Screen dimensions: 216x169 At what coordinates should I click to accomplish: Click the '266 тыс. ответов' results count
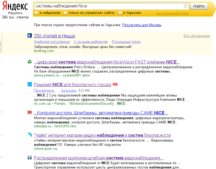click(x=15, y=17)
